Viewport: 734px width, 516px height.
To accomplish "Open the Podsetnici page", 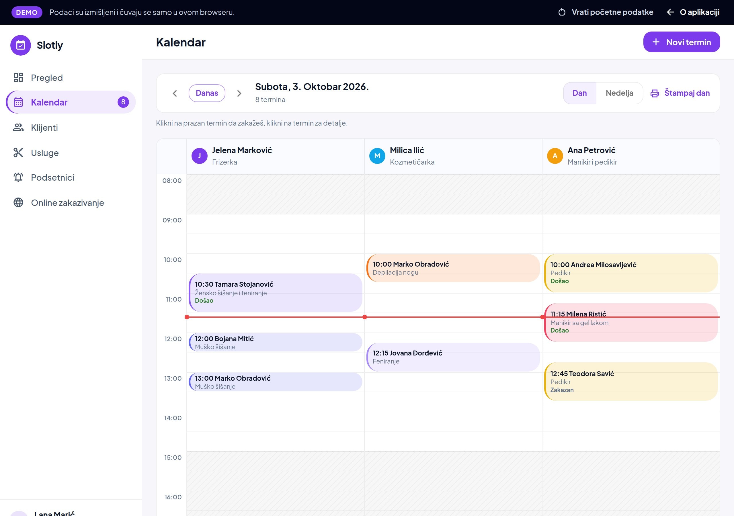I will [71, 177].
